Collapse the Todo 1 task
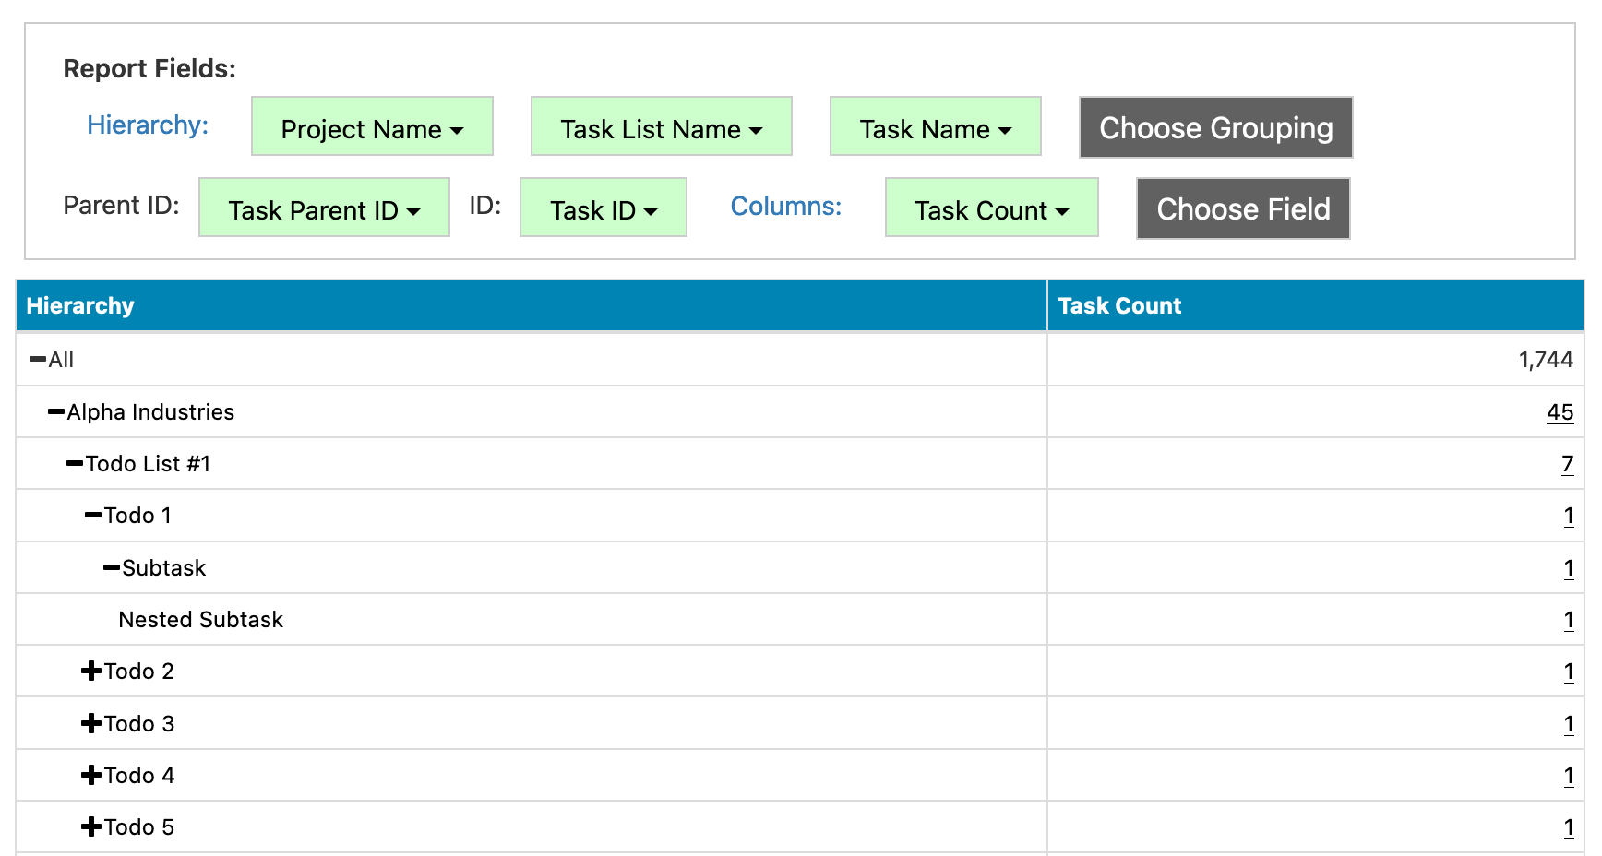This screenshot has width=1602, height=856. (91, 515)
